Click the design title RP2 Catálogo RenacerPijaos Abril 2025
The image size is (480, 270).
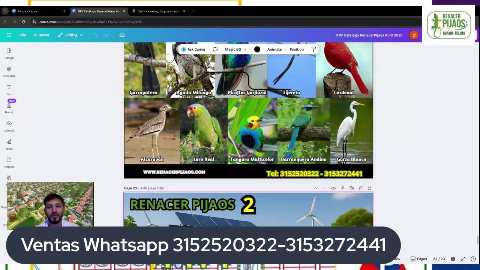tap(369, 35)
